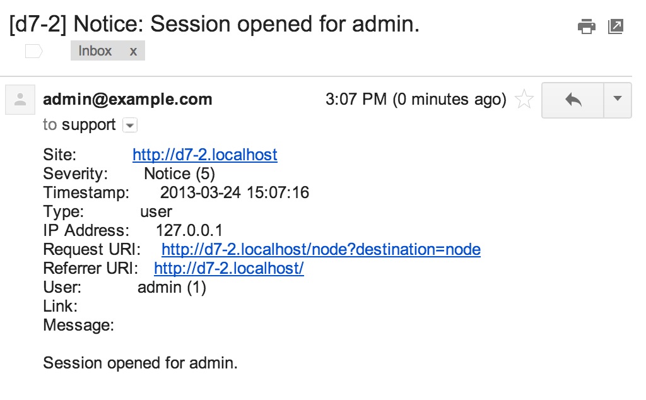
Task: Open more reply options dropdown
Action: pos(618,100)
